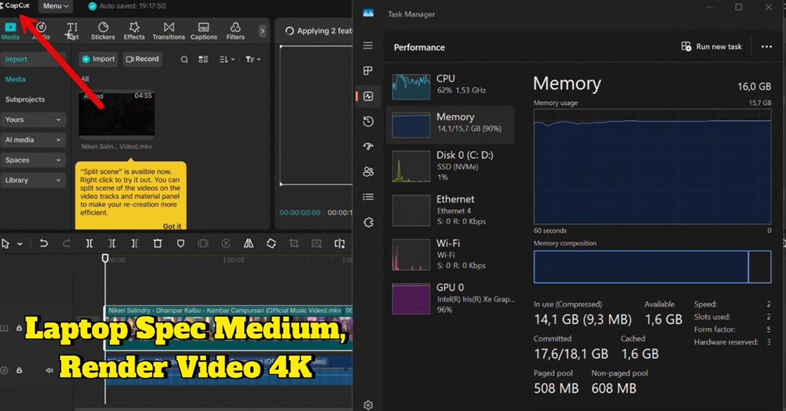
Task: Crop the selected clip
Action: [294, 244]
